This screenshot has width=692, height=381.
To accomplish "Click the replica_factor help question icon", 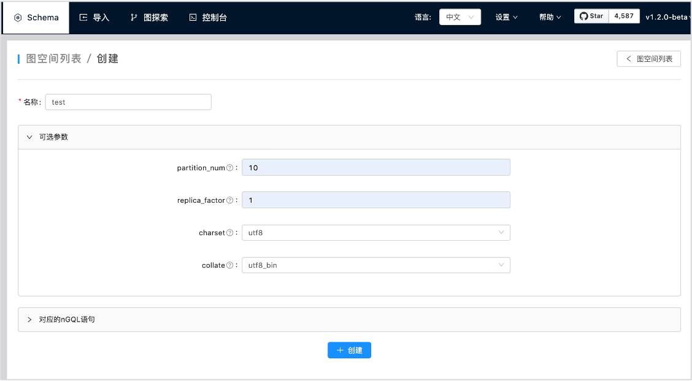I will click(230, 200).
